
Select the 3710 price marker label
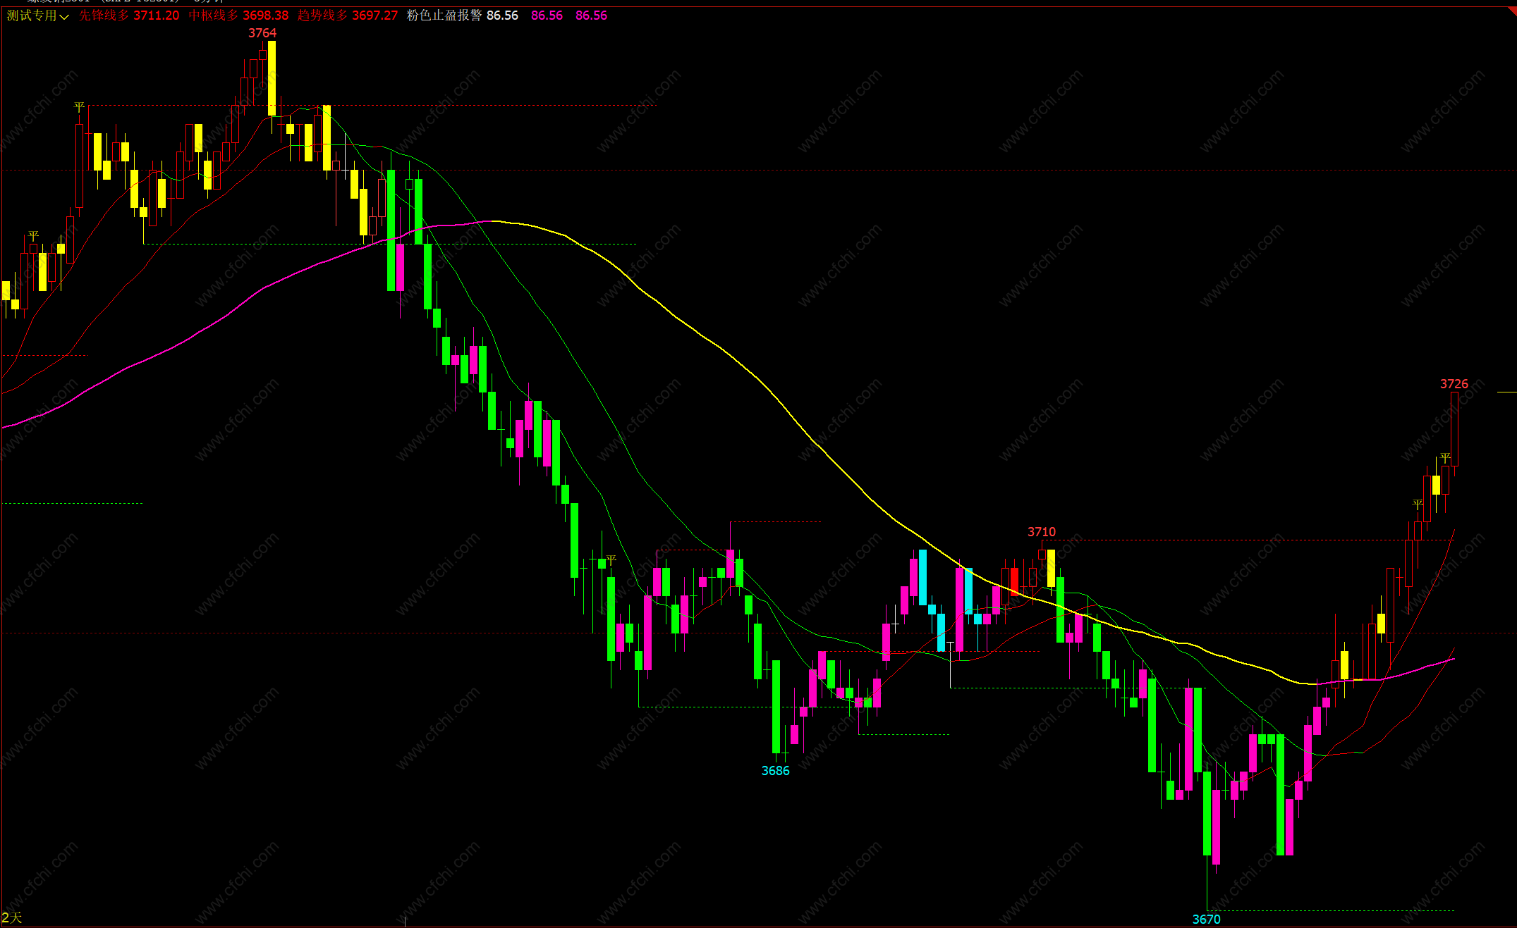click(x=1041, y=532)
